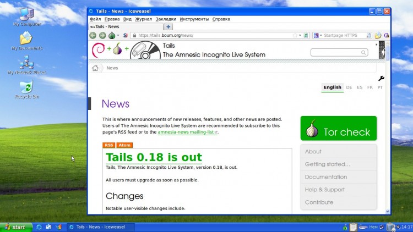Click the Debian swirl logo
Viewport: 413px width, 232px height.
point(98,50)
